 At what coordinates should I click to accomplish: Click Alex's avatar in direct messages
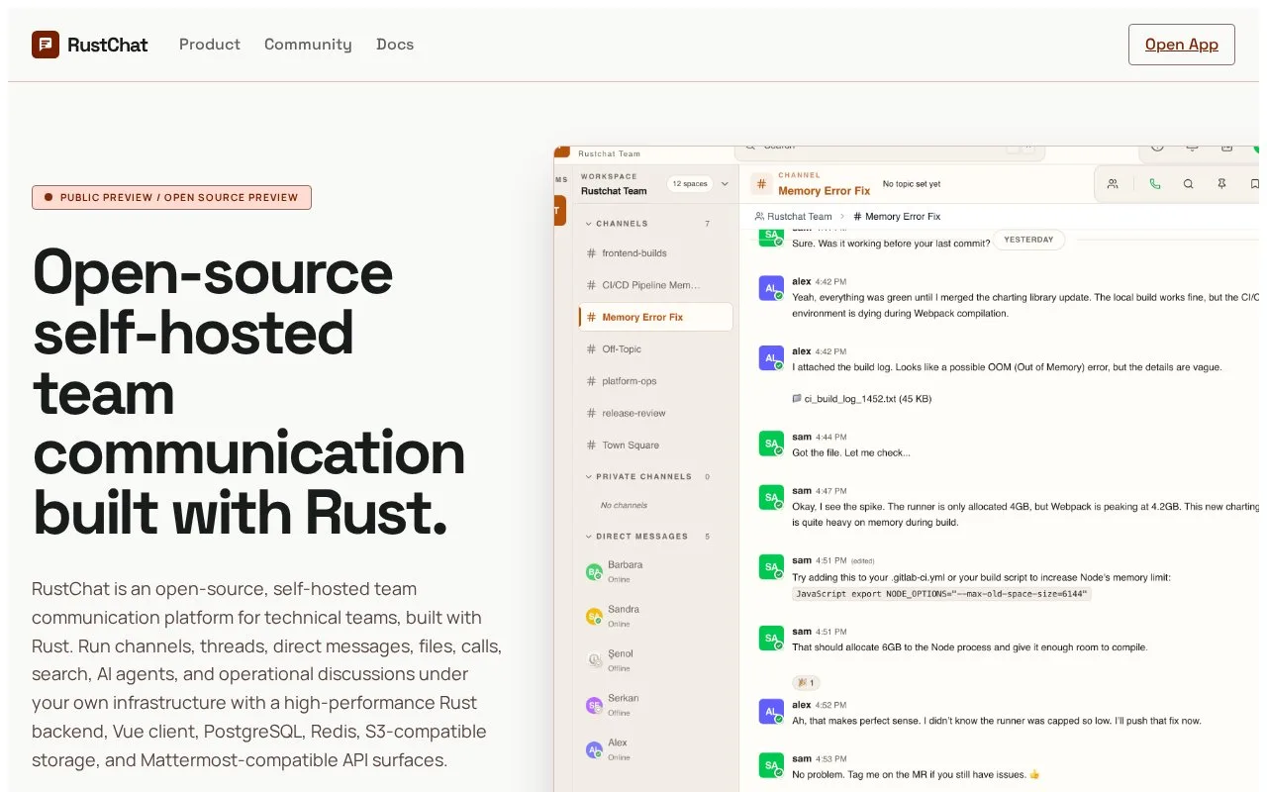pos(594,749)
